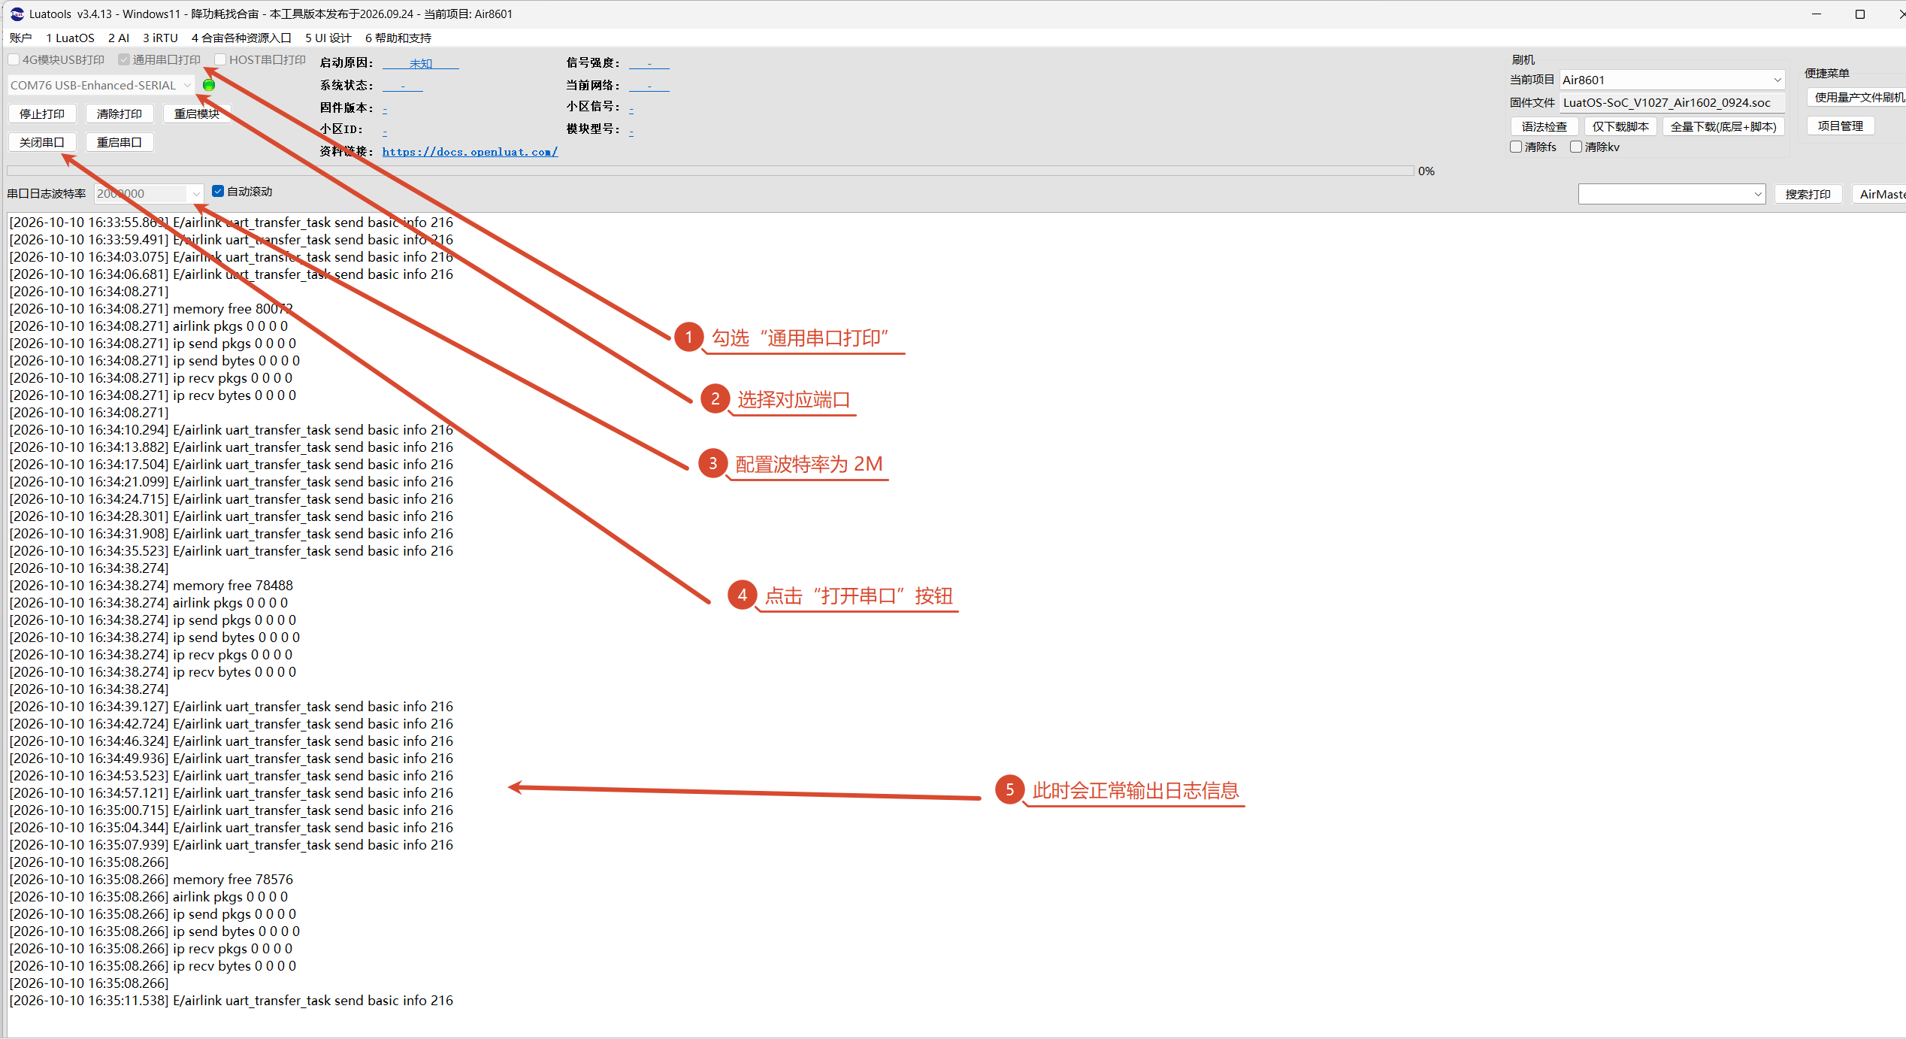Viewport: 1906px width, 1039px height.
Task: Open the 3 iRTU menu
Action: pyautogui.click(x=160, y=38)
